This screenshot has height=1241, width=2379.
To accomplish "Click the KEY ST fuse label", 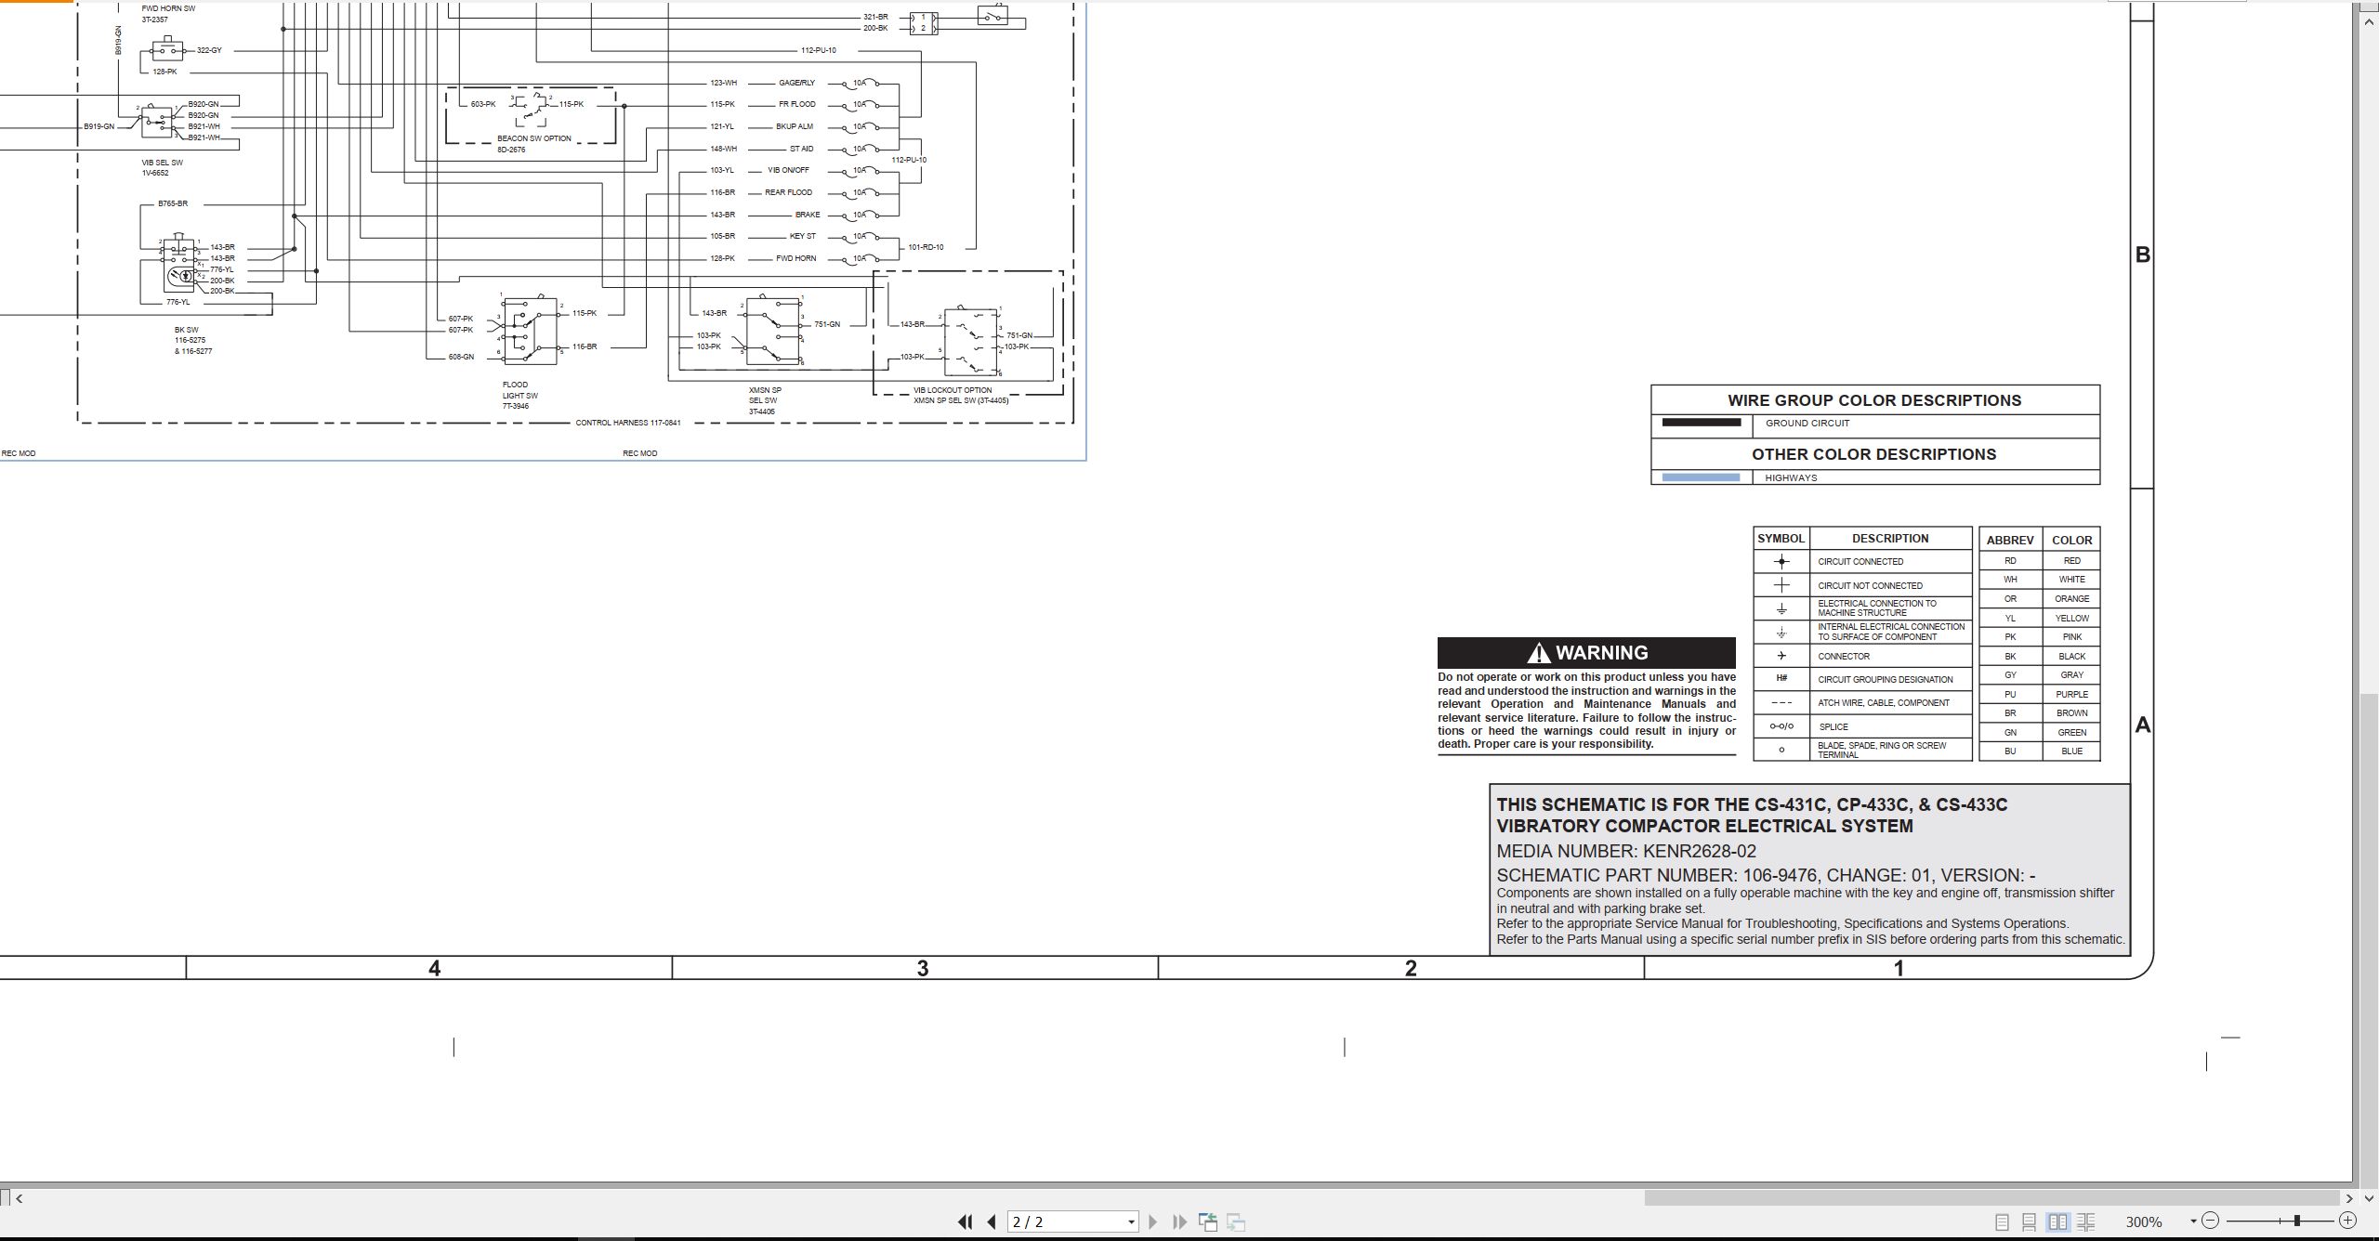I will (x=803, y=236).
